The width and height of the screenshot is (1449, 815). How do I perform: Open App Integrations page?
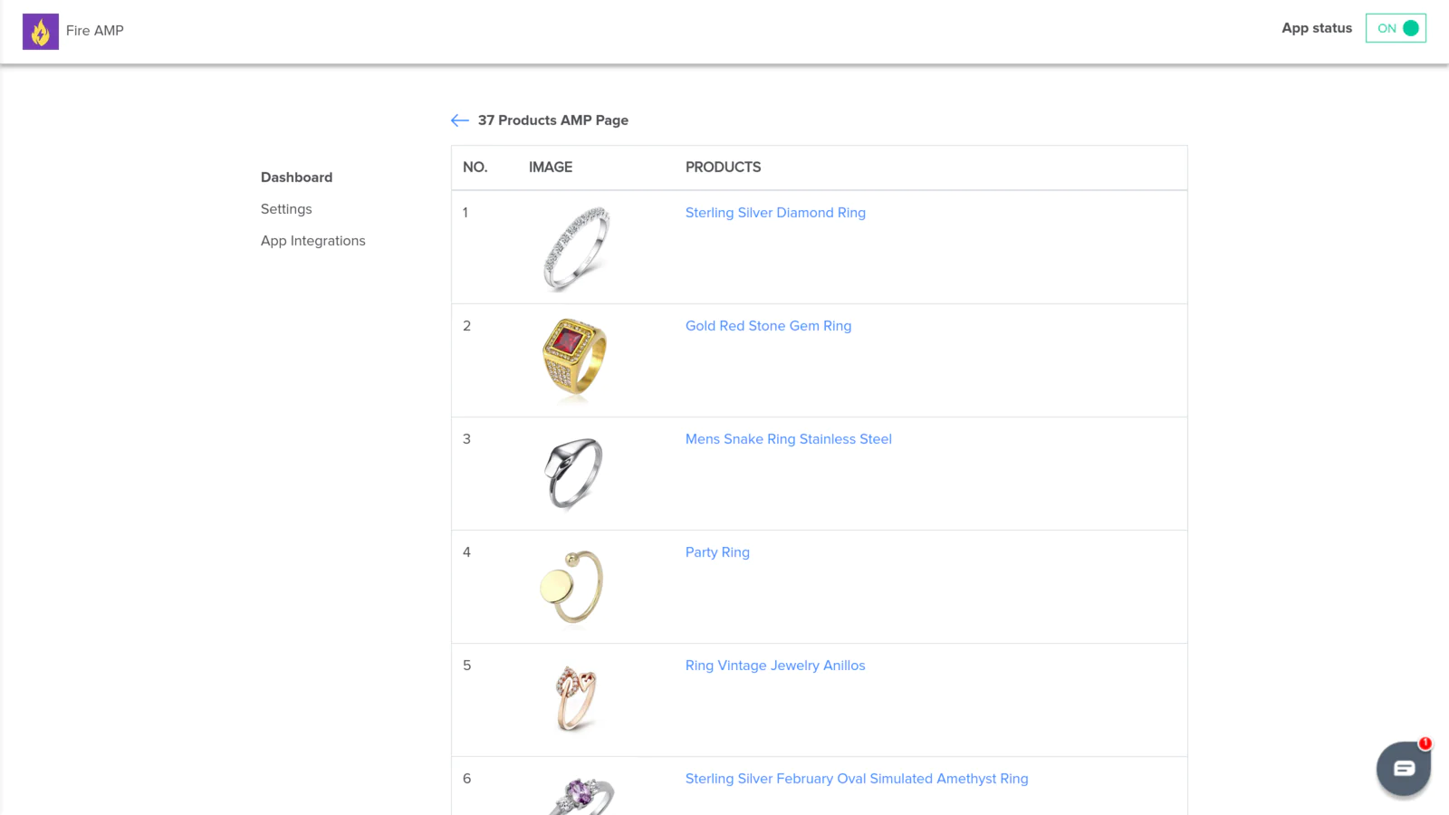pyautogui.click(x=313, y=241)
